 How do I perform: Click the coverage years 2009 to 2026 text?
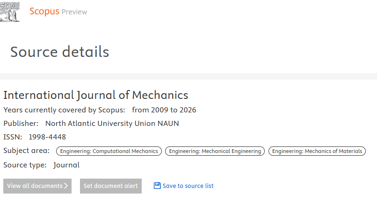coord(164,110)
